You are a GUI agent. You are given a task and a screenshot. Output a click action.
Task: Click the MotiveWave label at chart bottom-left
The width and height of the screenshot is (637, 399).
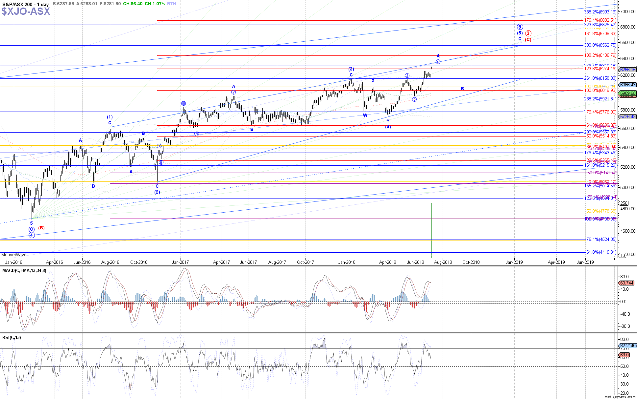click(14, 255)
